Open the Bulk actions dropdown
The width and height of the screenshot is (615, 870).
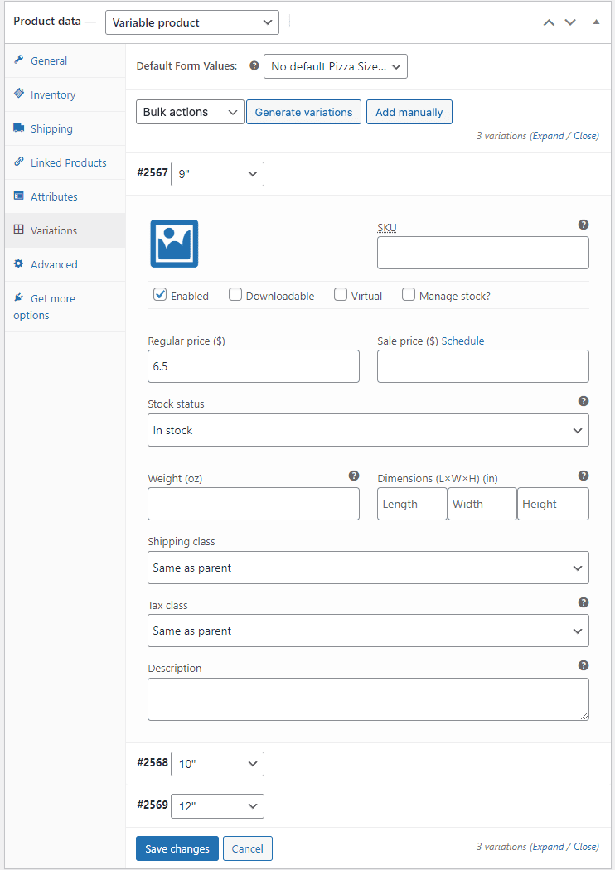[x=190, y=112]
